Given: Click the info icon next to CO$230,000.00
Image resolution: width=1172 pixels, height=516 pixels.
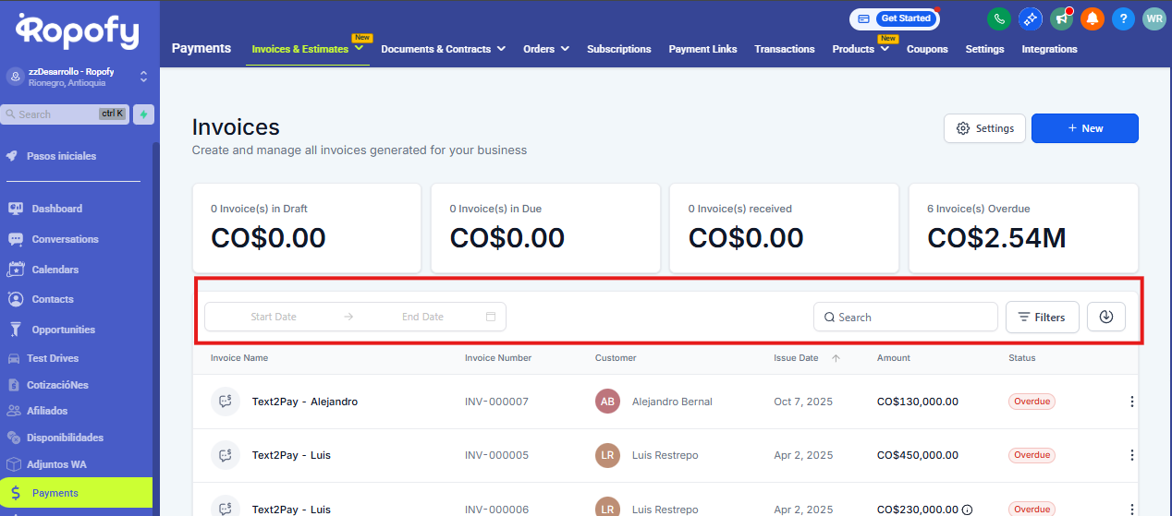Looking at the screenshot, I should pyautogui.click(x=967, y=510).
